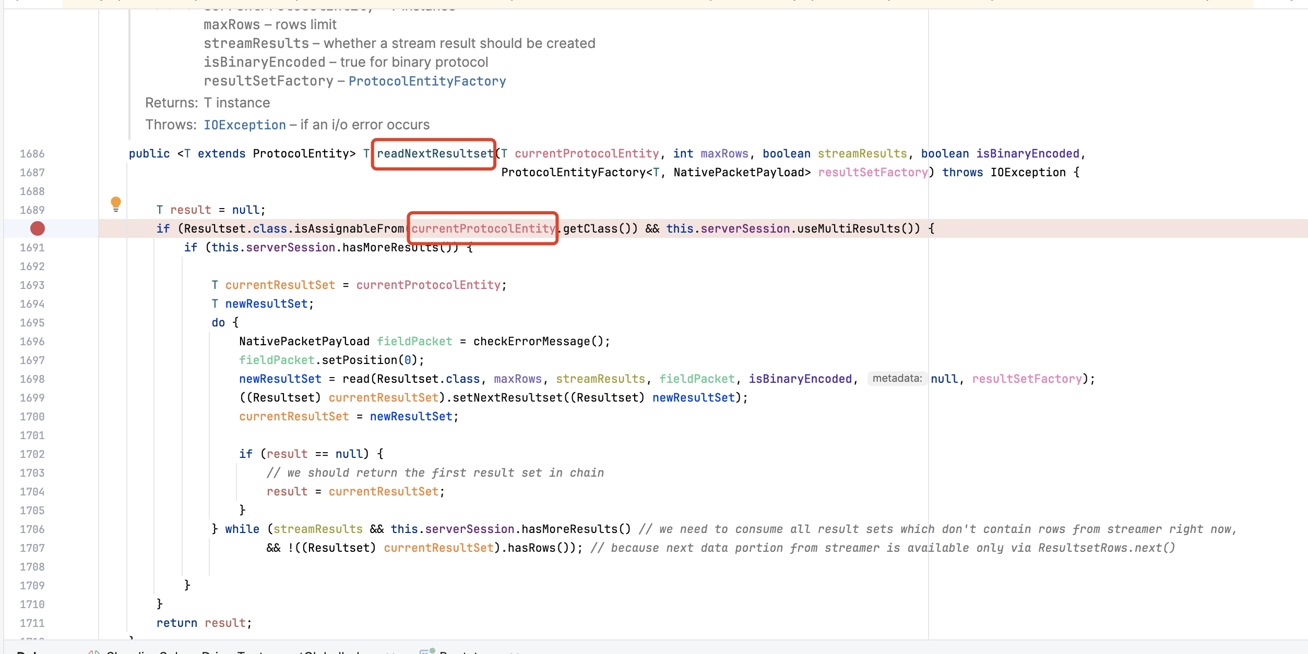Click the 'return result;' statement

pos(204,623)
